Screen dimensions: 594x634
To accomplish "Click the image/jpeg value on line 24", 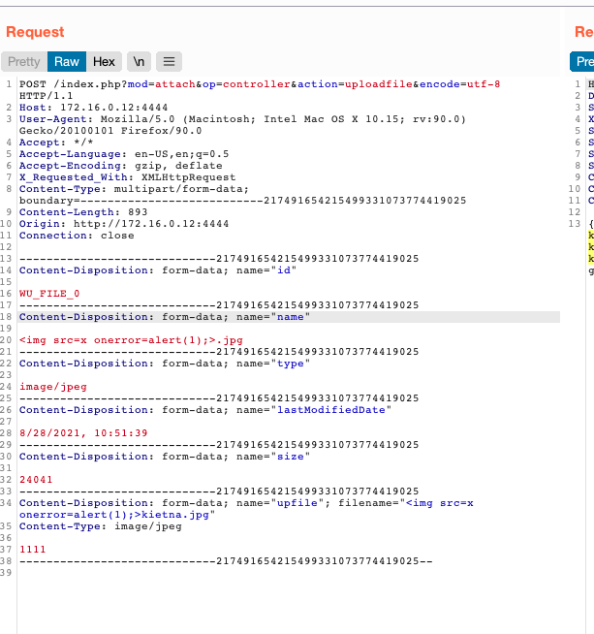I will click(x=53, y=387).
